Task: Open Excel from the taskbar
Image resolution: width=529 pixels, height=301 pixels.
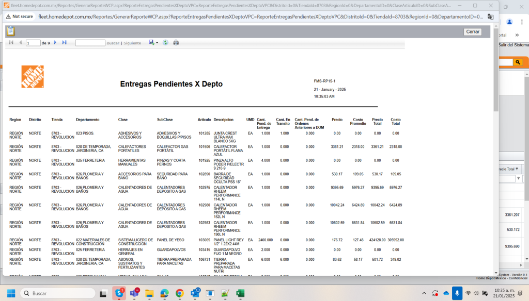Action: 240,294
